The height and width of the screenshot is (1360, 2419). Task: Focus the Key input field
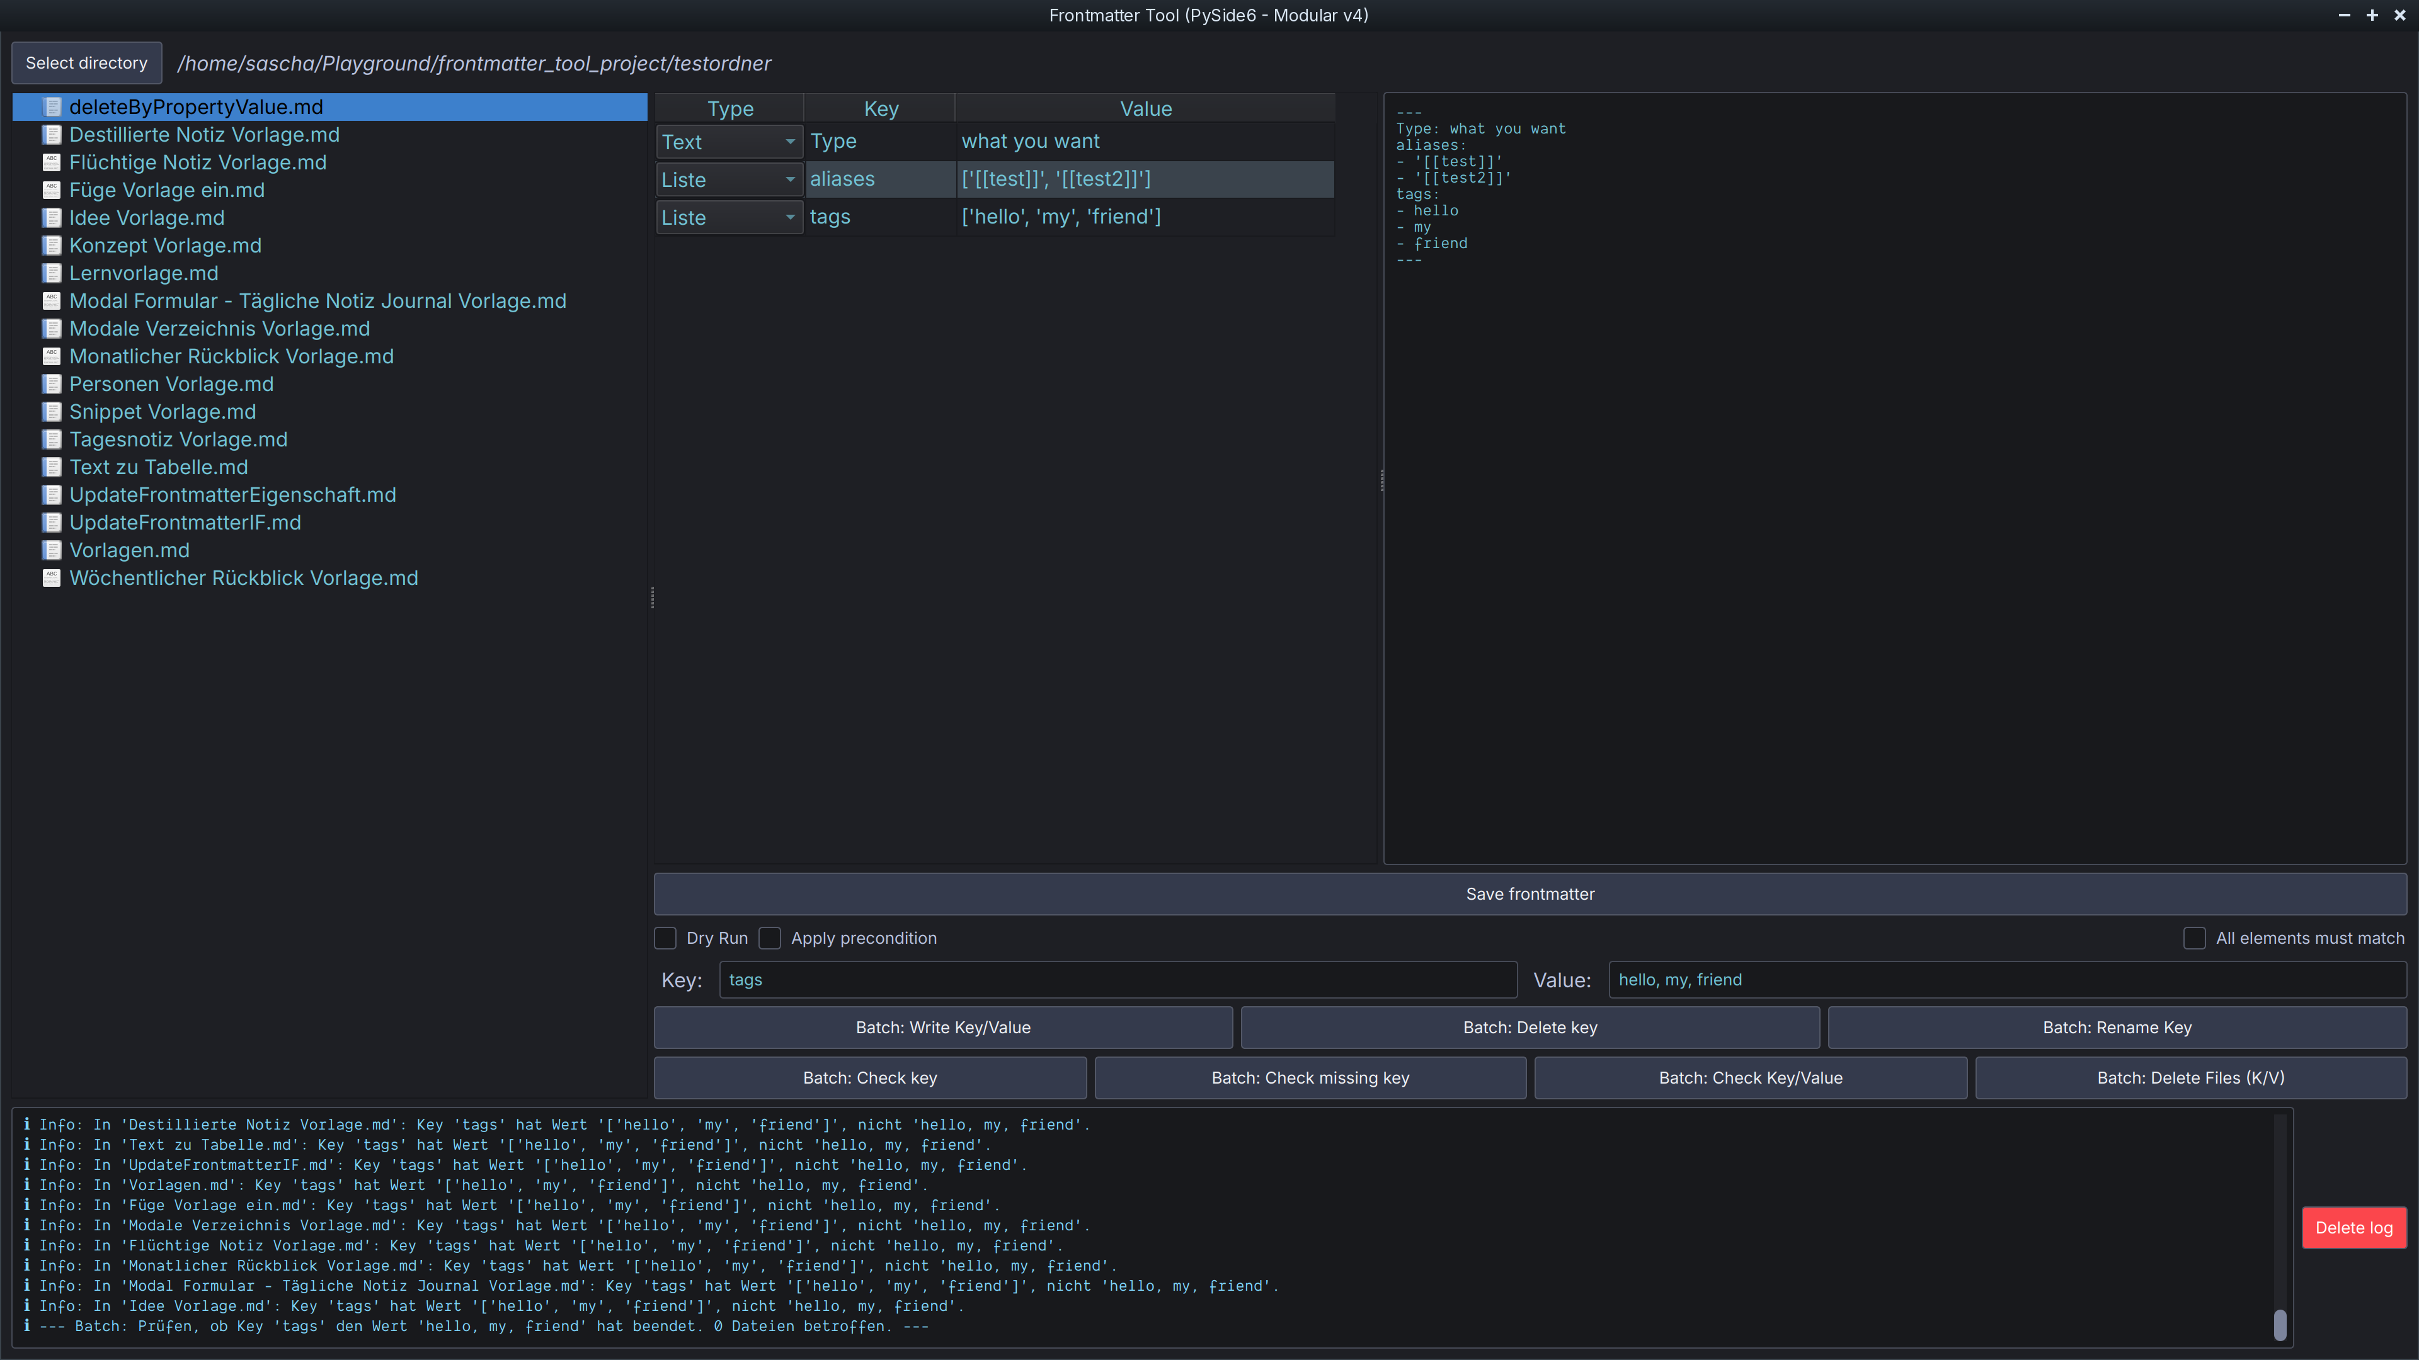[x=1118, y=980]
